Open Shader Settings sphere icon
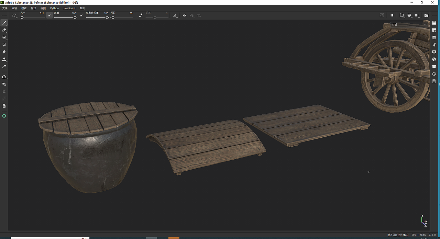440x239 pixels. pyautogui.click(x=434, y=59)
